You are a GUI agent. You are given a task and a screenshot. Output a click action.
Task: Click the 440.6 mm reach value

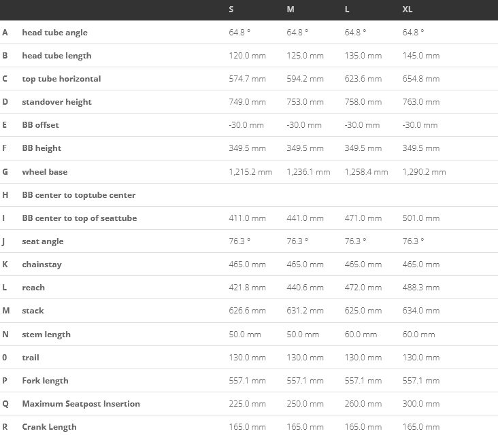click(305, 288)
